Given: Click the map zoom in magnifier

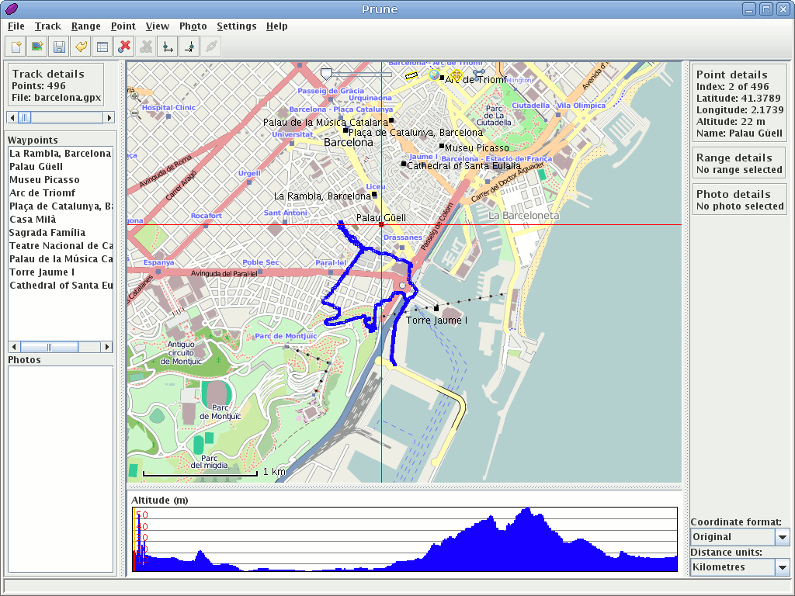Looking at the screenshot, I should [135, 95].
